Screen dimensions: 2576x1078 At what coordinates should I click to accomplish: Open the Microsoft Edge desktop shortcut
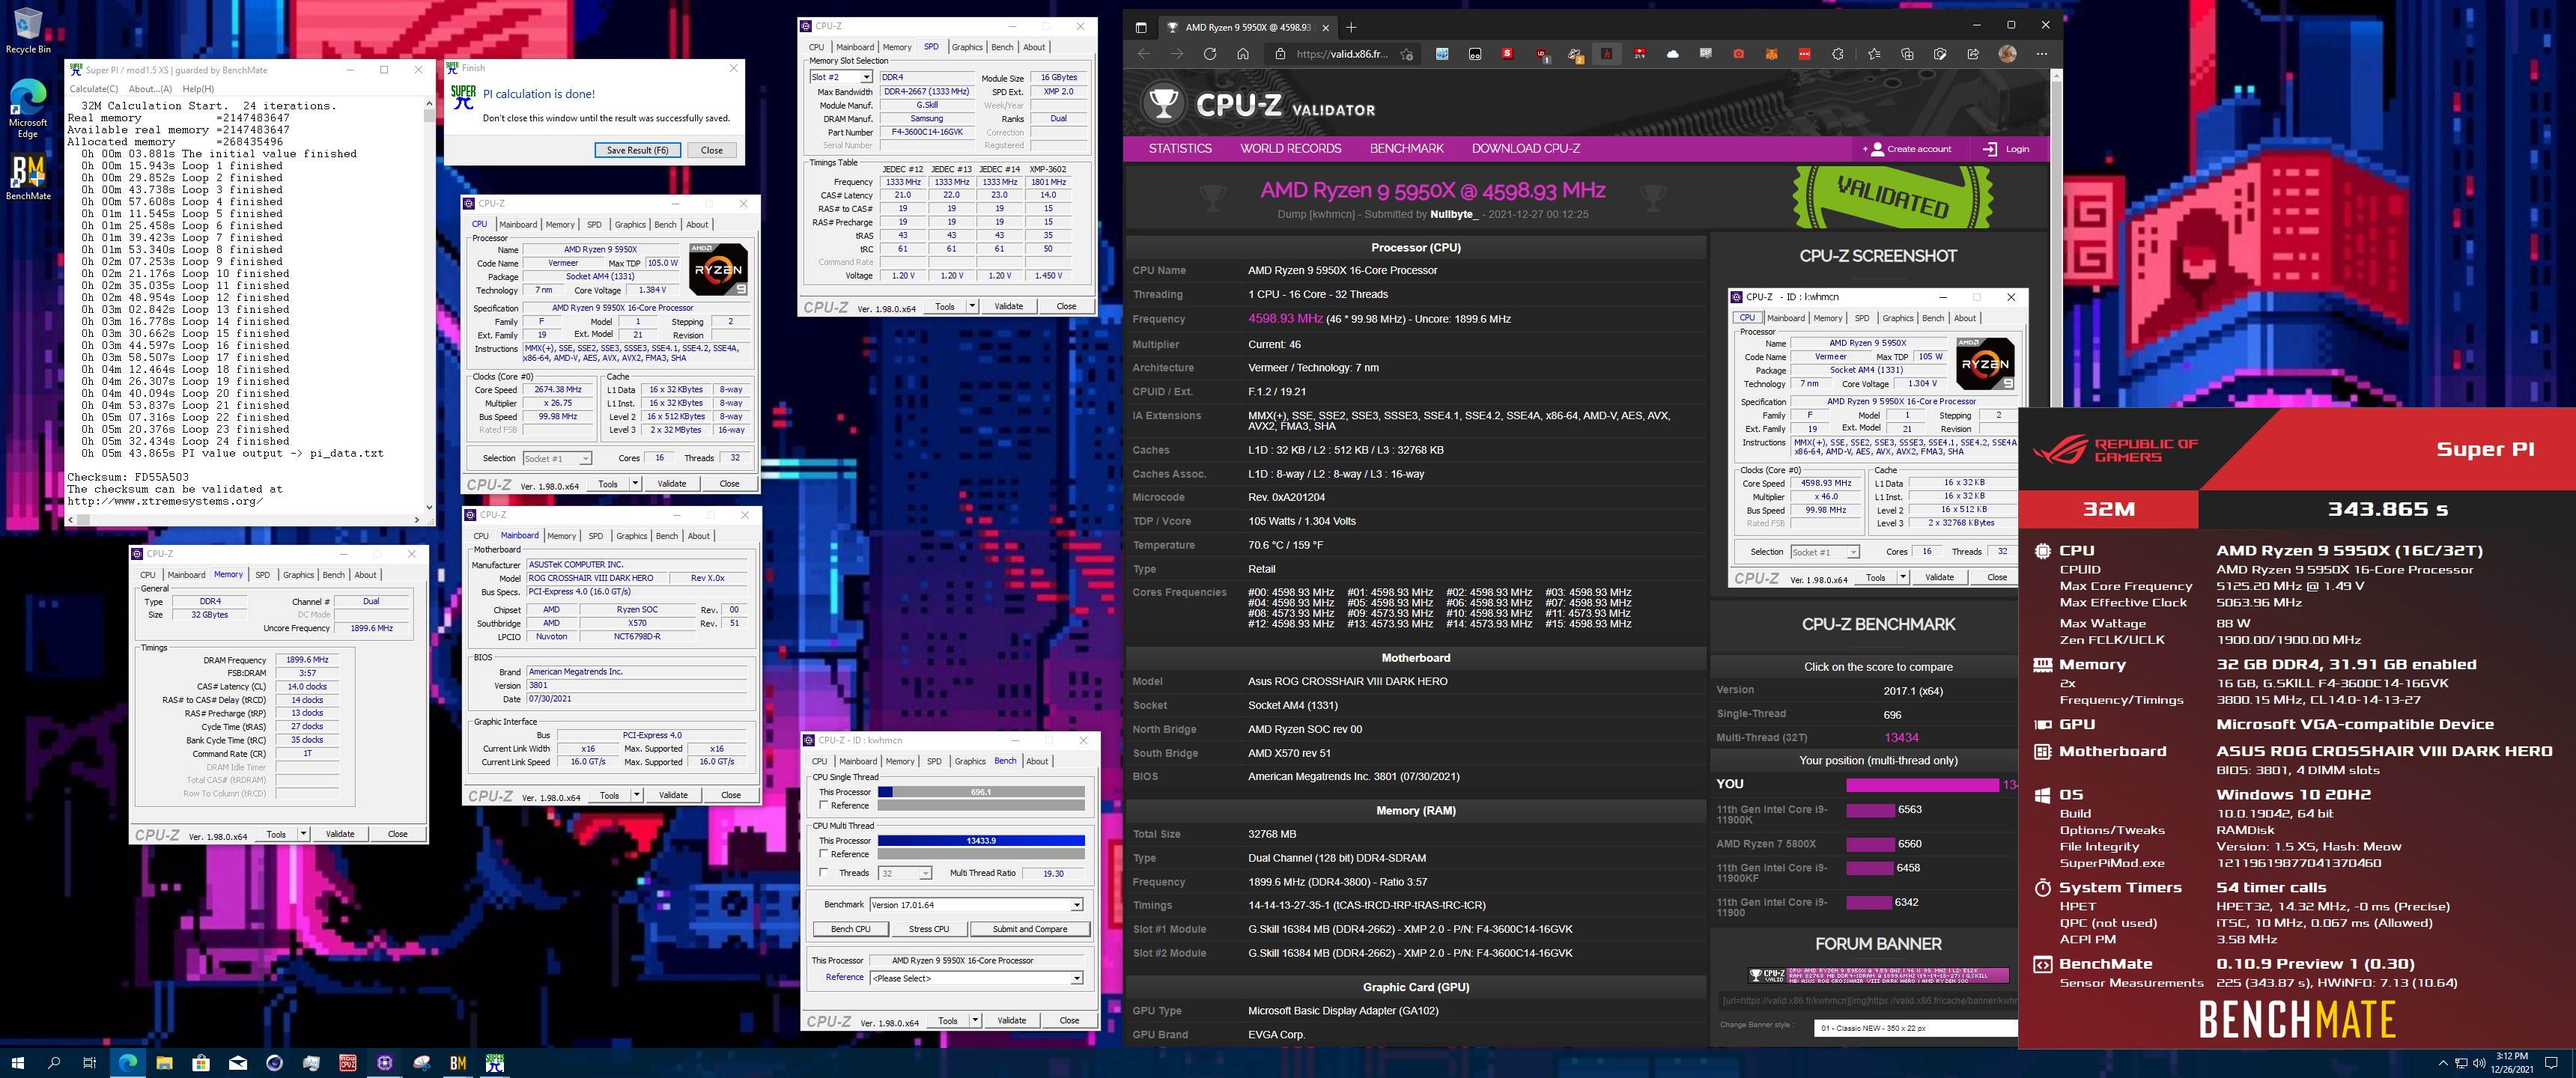coord(28,108)
